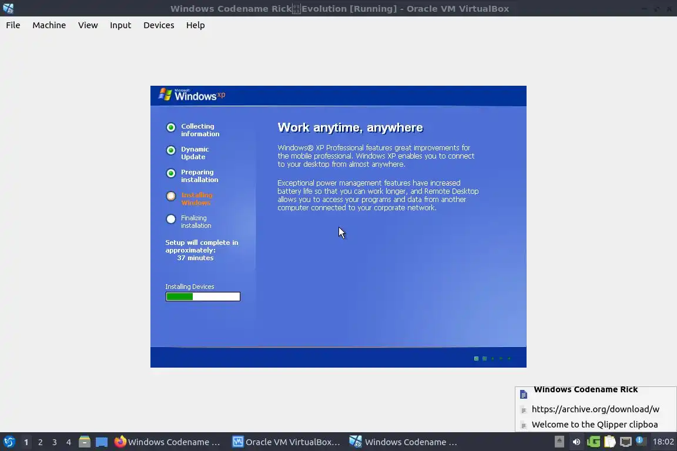
Task: Switch to workspace 4 in the pager
Action: point(69,442)
